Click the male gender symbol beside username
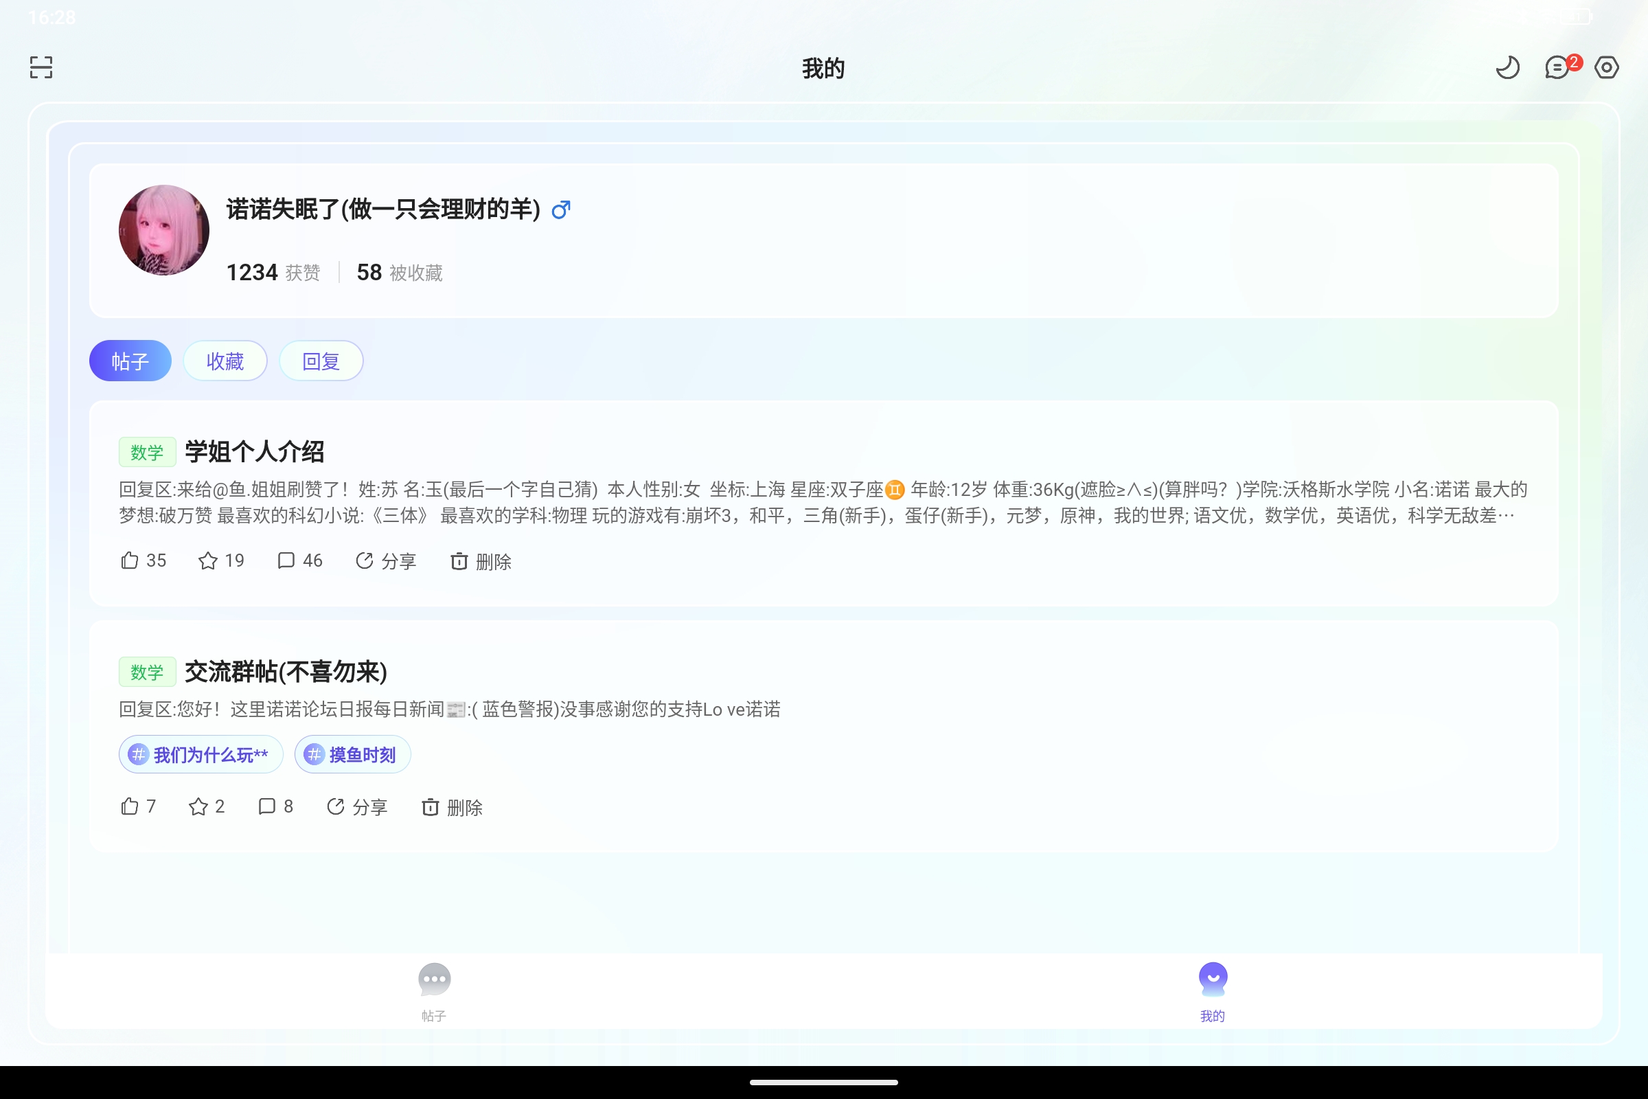Viewport: 1648px width, 1099px height. point(560,209)
